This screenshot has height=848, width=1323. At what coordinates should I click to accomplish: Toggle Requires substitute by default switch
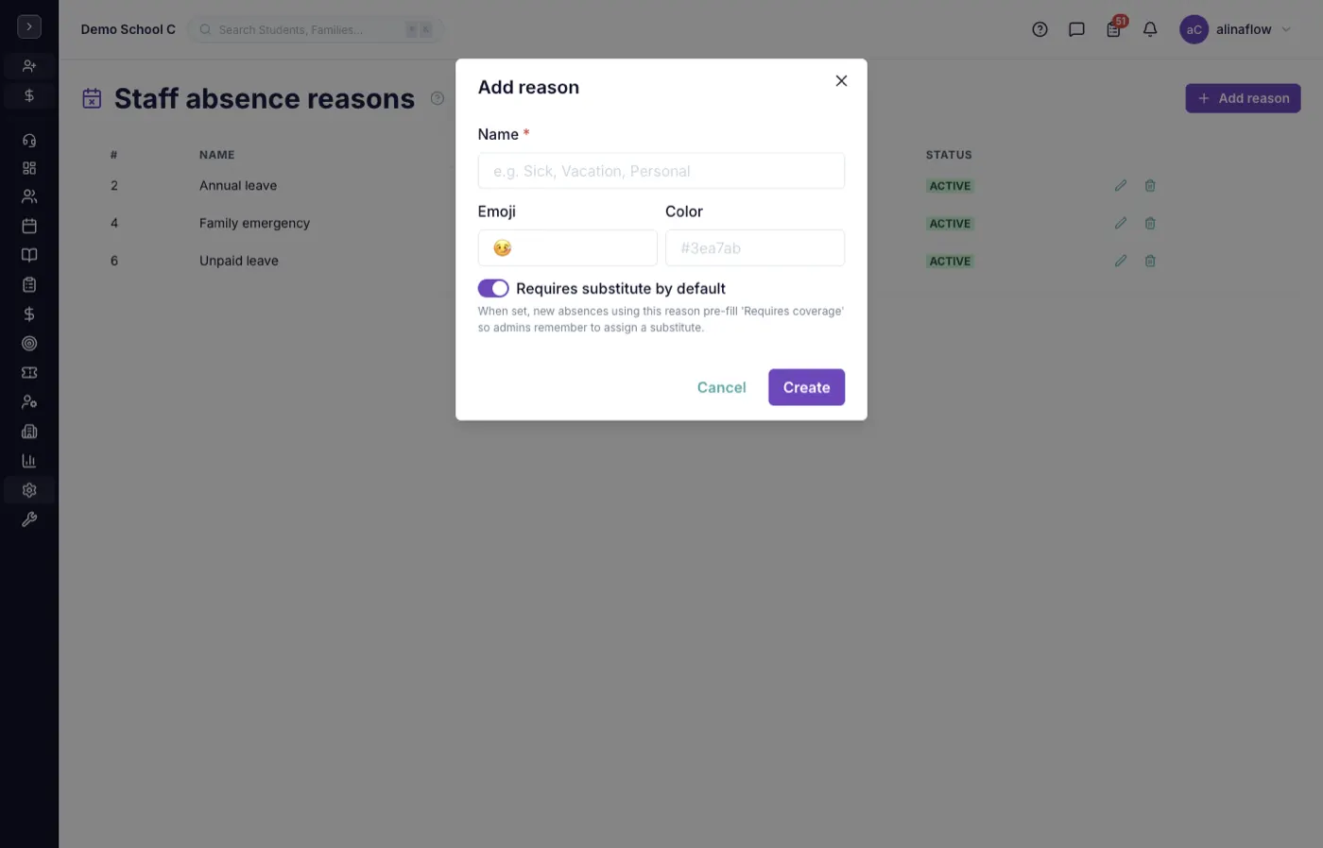[x=493, y=288]
